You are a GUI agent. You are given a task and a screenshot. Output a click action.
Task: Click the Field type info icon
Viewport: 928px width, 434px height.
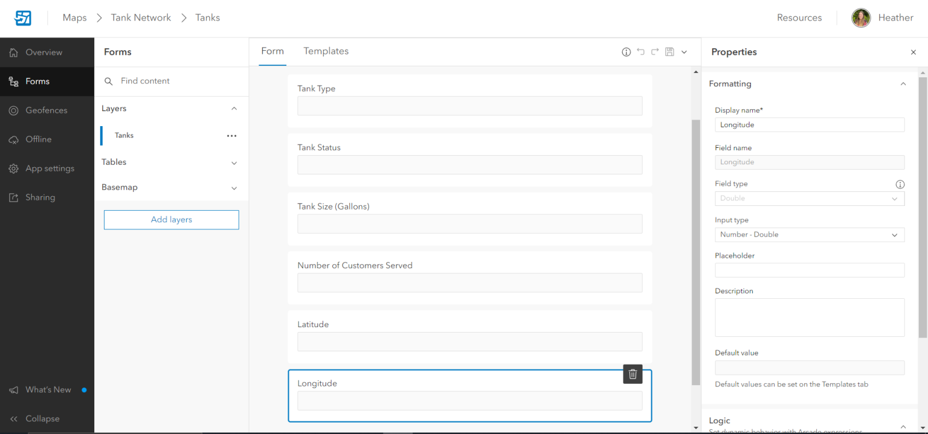tap(900, 184)
